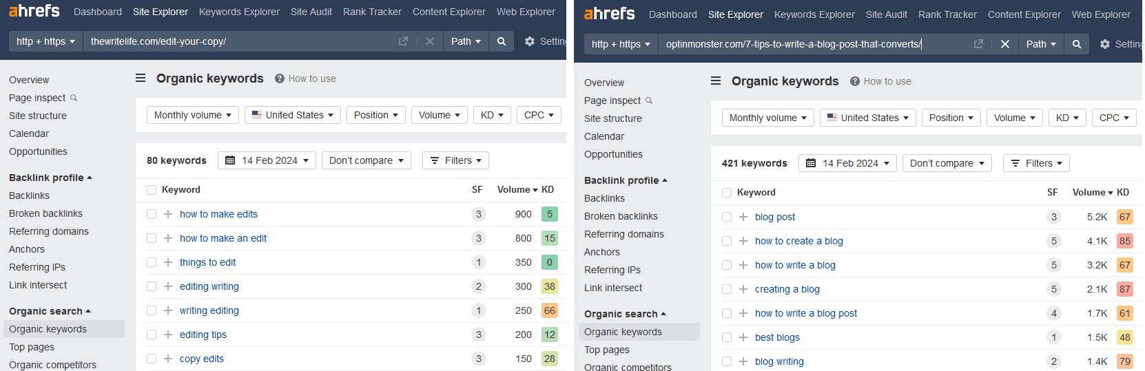Open Content Explorer in left window nav

(449, 12)
